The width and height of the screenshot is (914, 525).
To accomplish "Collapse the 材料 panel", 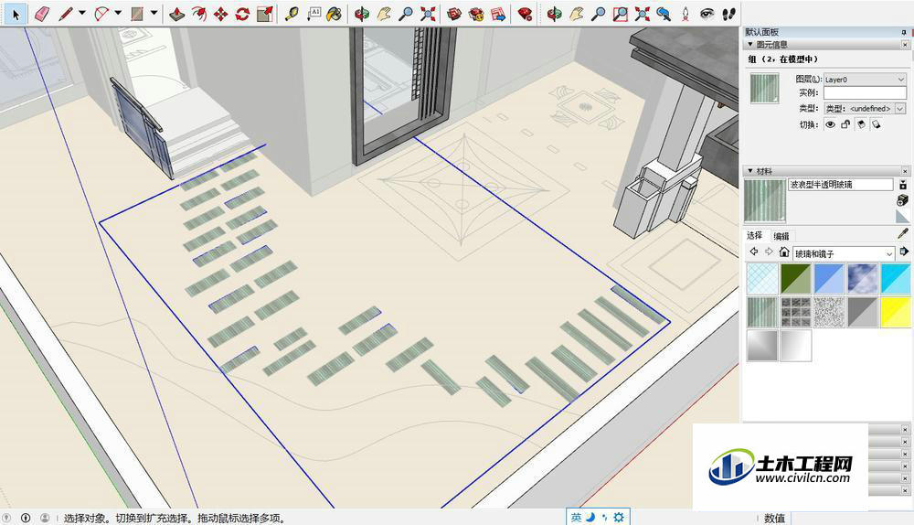I will pyautogui.click(x=750, y=171).
